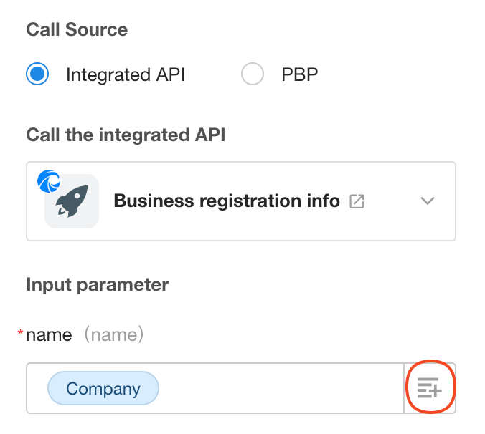Screen dimensions: 485x434
Task: Click the blue swirl logo badge
Action: pyautogui.click(x=49, y=181)
